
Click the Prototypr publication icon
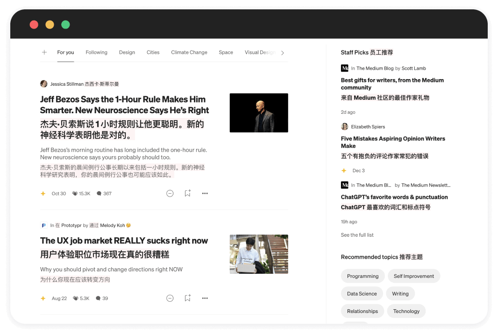click(44, 225)
